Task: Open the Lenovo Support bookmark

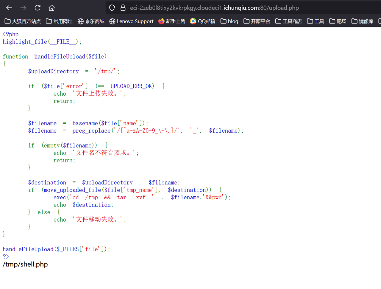Action: point(131,21)
